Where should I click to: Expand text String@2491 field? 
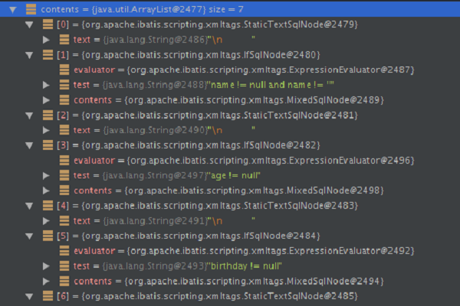(x=46, y=221)
